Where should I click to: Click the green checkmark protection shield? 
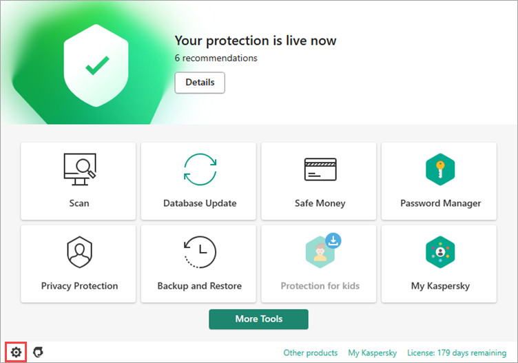click(x=96, y=65)
